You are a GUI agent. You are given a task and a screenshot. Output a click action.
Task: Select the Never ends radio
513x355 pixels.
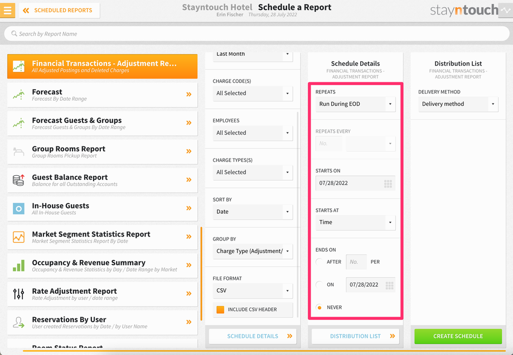[320, 307]
